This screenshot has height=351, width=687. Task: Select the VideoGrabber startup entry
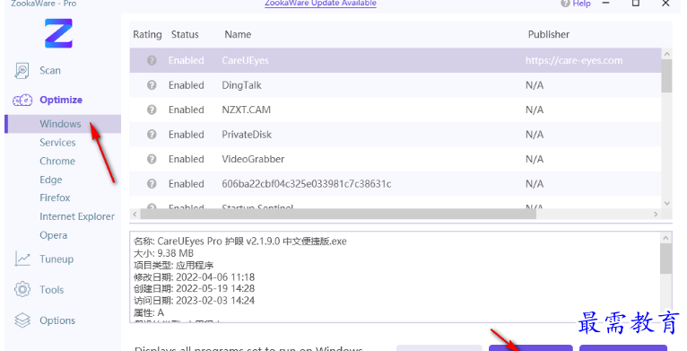click(x=396, y=159)
